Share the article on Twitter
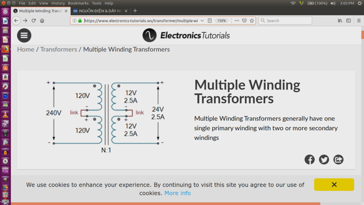The width and height of the screenshot is (364, 205). (324, 159)
